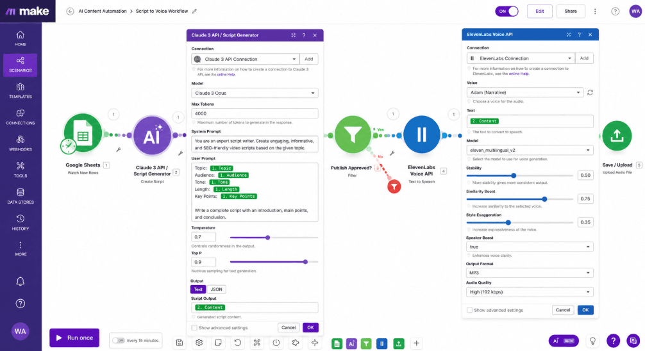Open the AI Beta assistant button

564,341
